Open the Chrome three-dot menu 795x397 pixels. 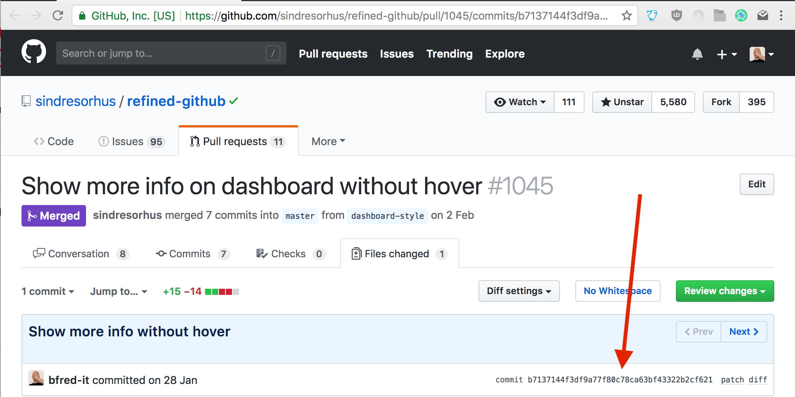coord(781,16)
